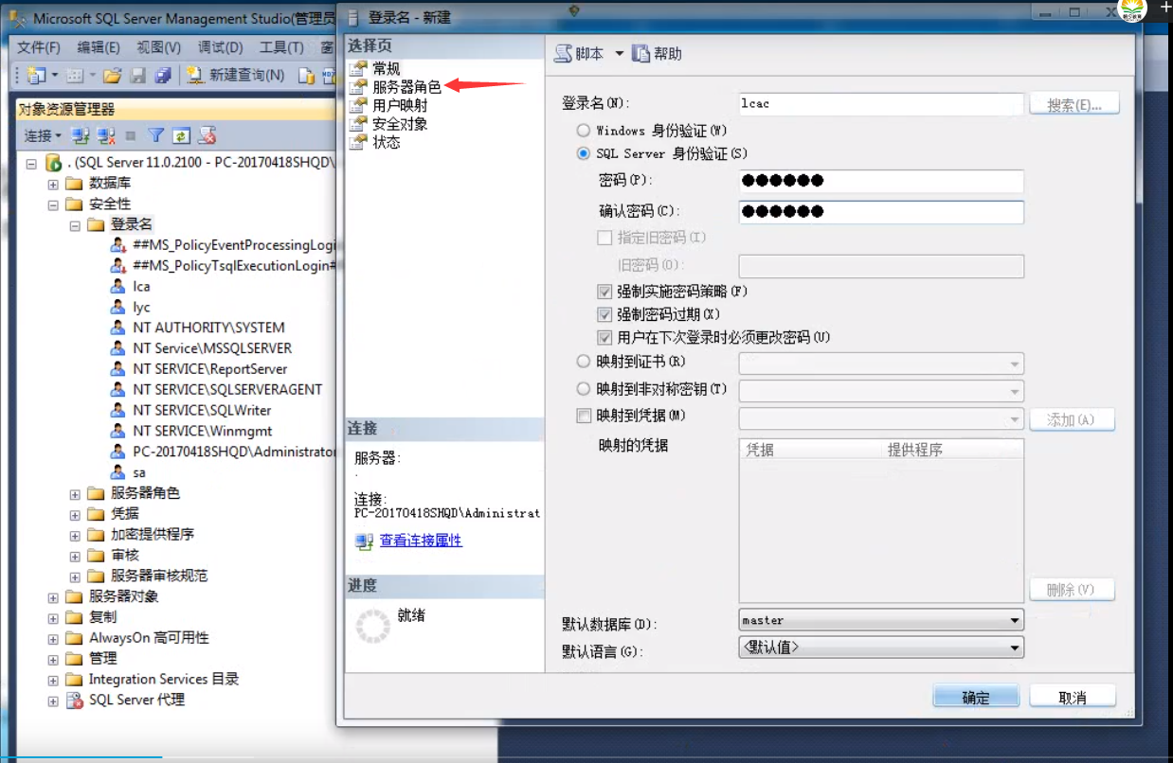Select 映射到证书 radio button
This screenshot has height=763, width=1173.
click(x=584, y=362)
